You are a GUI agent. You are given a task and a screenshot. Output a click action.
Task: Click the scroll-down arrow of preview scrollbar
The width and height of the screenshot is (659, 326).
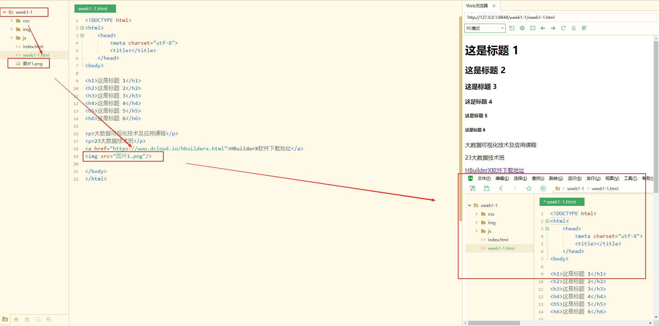656,317
